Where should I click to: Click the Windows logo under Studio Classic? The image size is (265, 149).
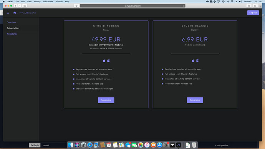click(x=197, y=60)
